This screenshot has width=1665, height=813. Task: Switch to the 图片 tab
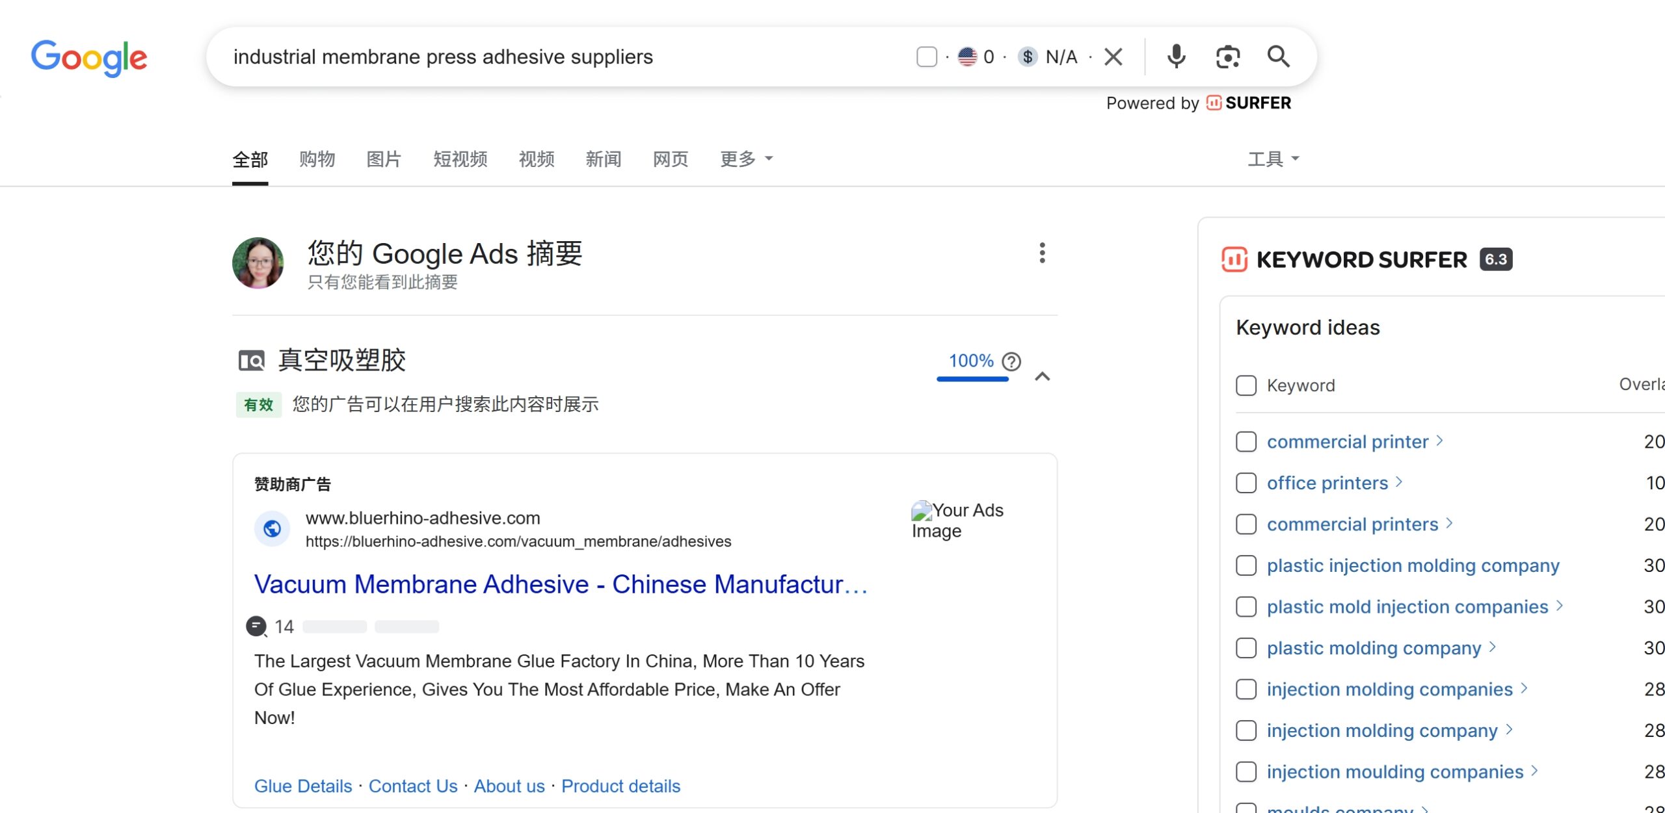(384, 159)
